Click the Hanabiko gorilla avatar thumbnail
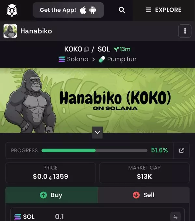The width and height of the screenshot is (195, 221). (x=10, y=31)
